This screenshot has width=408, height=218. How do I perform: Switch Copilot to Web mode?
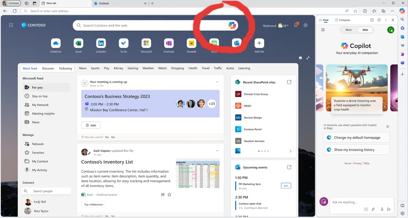365,30
